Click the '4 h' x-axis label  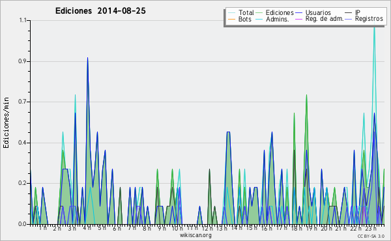click(87, 228)
